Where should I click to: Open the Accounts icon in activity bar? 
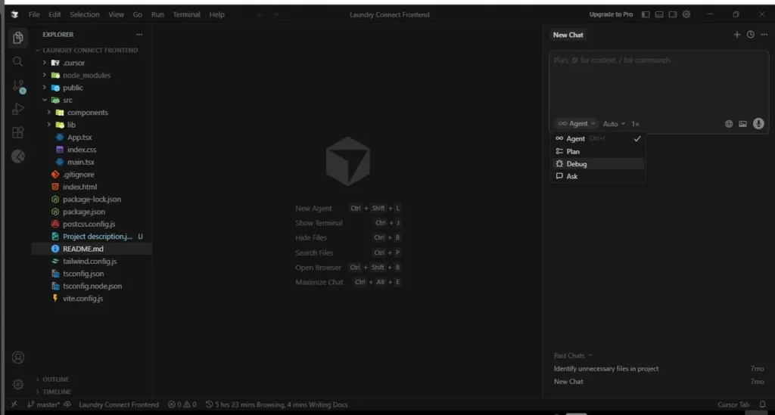pos(18,358)
